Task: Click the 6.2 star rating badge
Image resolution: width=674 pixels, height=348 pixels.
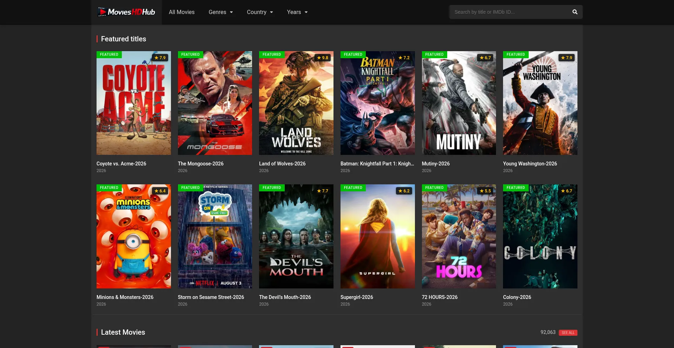Action: (x=404, y=191)
